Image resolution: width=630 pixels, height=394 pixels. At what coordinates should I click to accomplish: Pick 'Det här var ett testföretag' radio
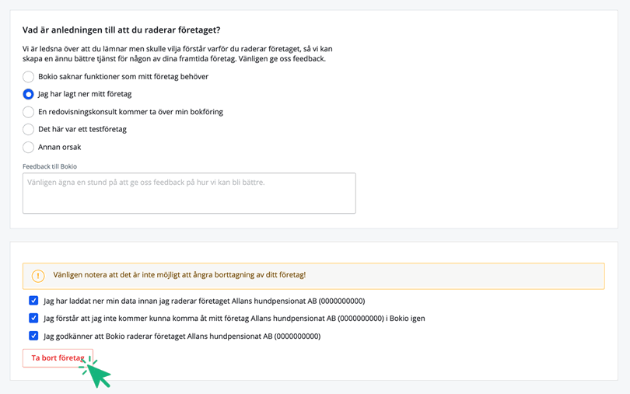coord(28,130)
